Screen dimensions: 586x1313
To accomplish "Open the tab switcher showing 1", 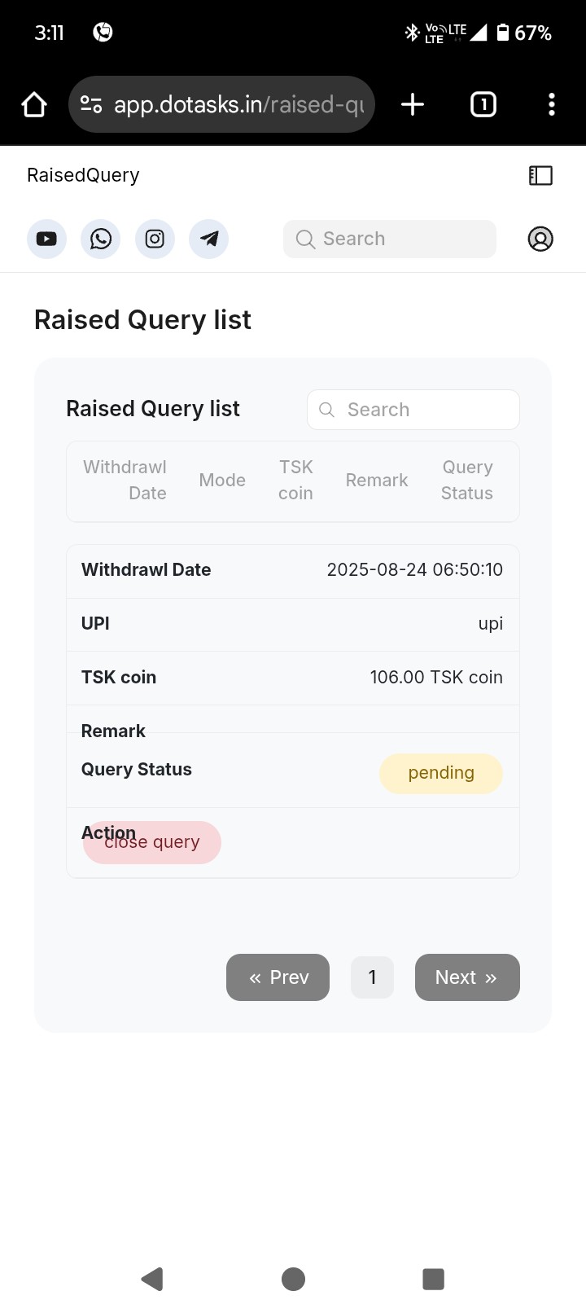I will pos(483,104).
